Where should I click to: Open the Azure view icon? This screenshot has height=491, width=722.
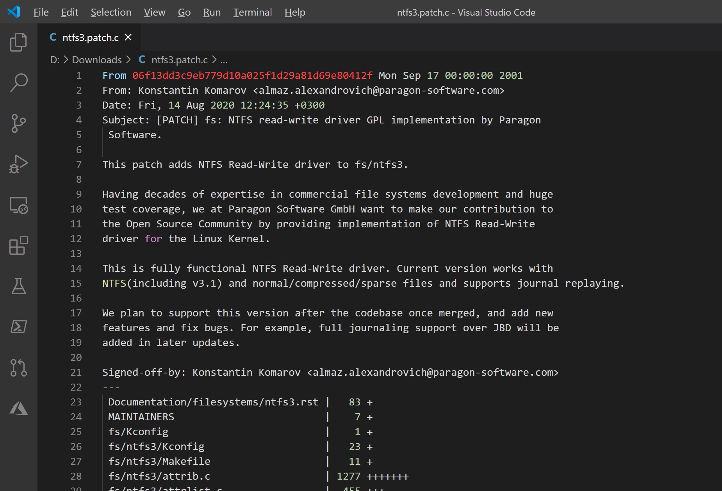[x=18, y=409]
